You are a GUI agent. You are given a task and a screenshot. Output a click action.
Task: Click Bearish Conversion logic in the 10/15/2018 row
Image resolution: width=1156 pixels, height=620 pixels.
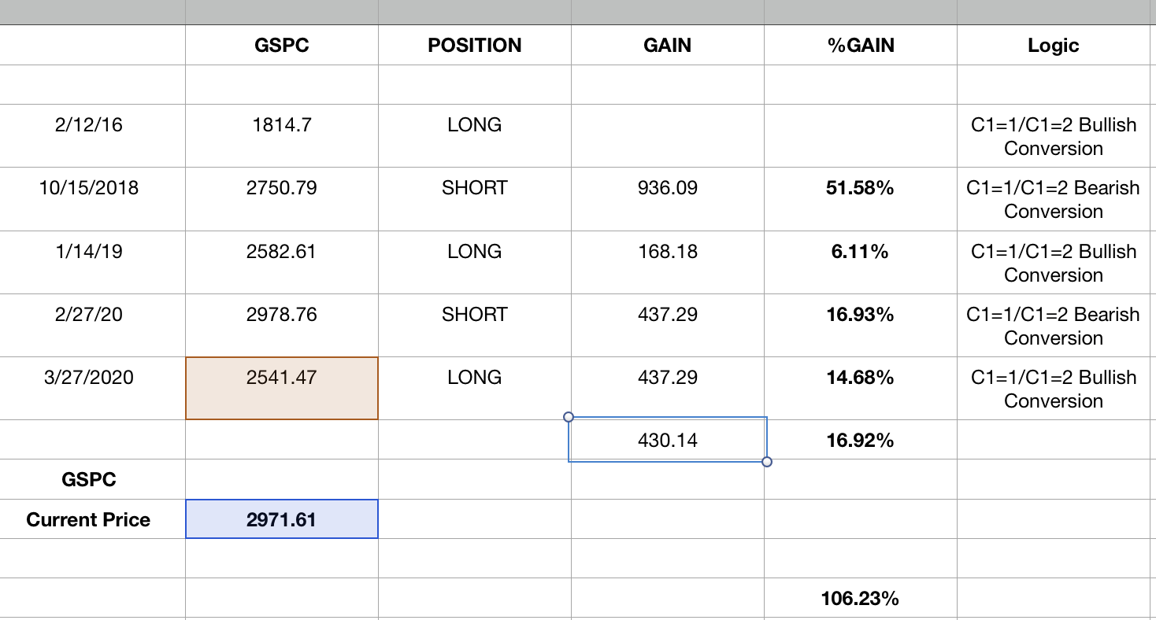1054,199
